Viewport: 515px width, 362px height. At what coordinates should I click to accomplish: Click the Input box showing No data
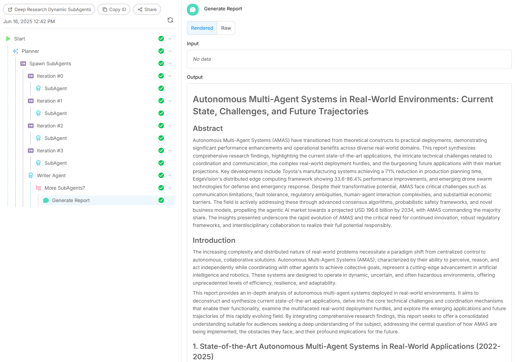click(x=349, y=59)
